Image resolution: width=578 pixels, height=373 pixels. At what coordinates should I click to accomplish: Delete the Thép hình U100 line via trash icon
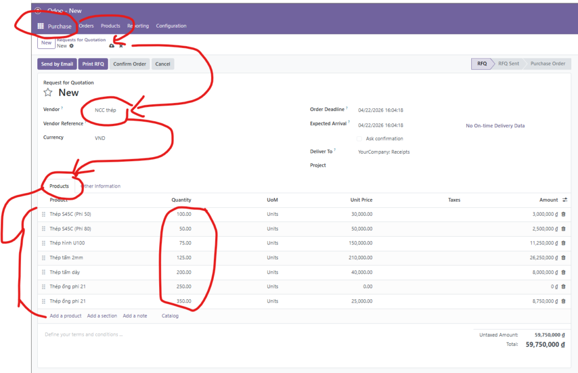pyautogui.click(x=563, y=243)
